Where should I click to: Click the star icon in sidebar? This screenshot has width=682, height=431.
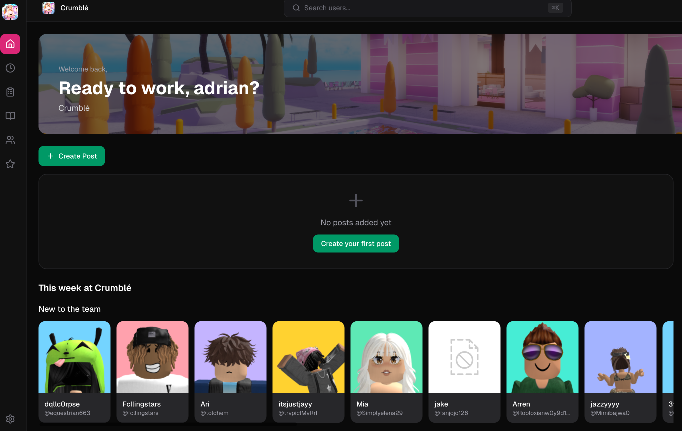coord(10,164)
